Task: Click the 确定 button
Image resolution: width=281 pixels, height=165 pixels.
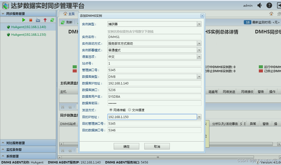Action: coord(126,146)
